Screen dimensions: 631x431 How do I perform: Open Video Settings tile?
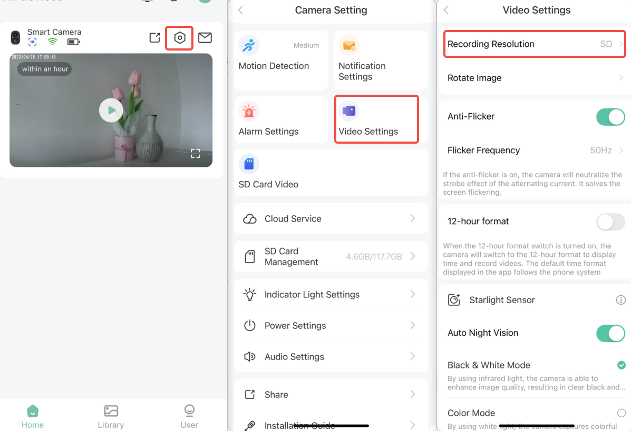tap(377, 119)
